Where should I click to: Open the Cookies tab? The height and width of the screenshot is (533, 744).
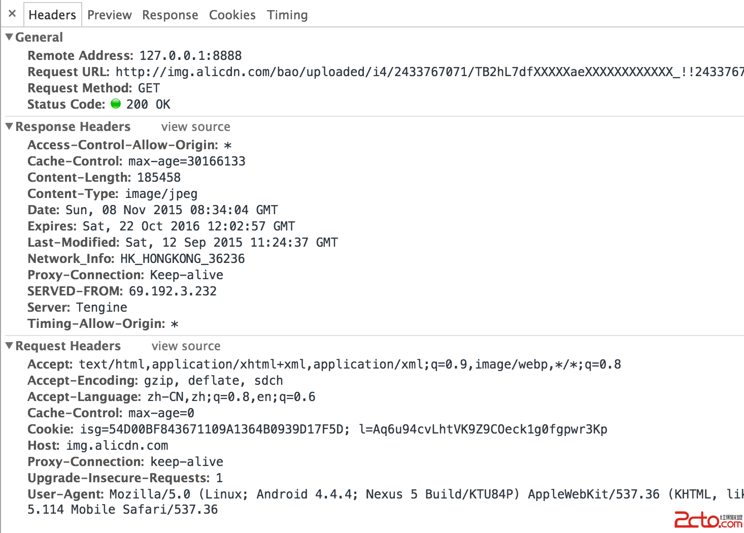tap(232, 15)
